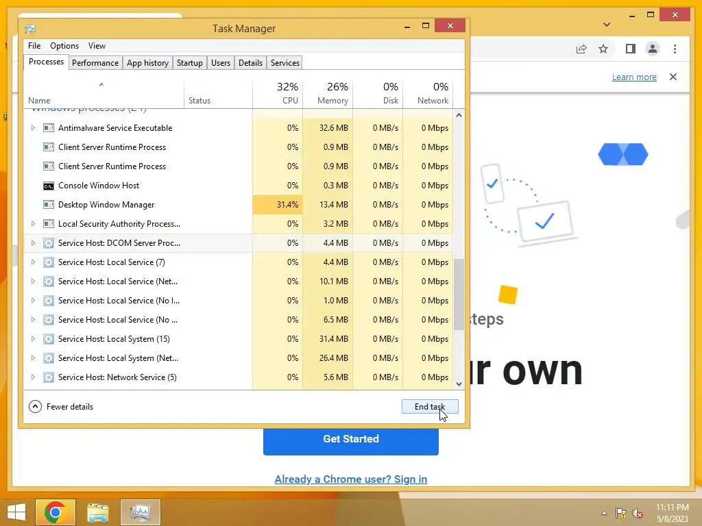Screen dimensions: 702x526
Task: Switch to the App history tab
Action: point(148,63)
